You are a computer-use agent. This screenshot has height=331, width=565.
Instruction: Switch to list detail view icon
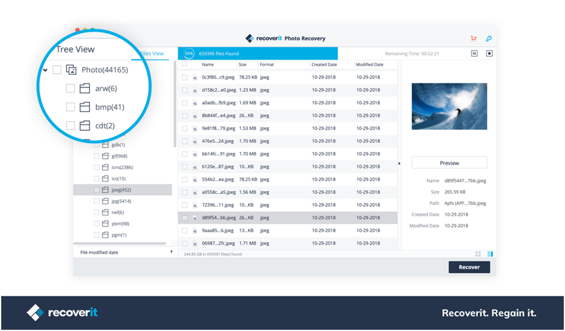pos(489,254)
